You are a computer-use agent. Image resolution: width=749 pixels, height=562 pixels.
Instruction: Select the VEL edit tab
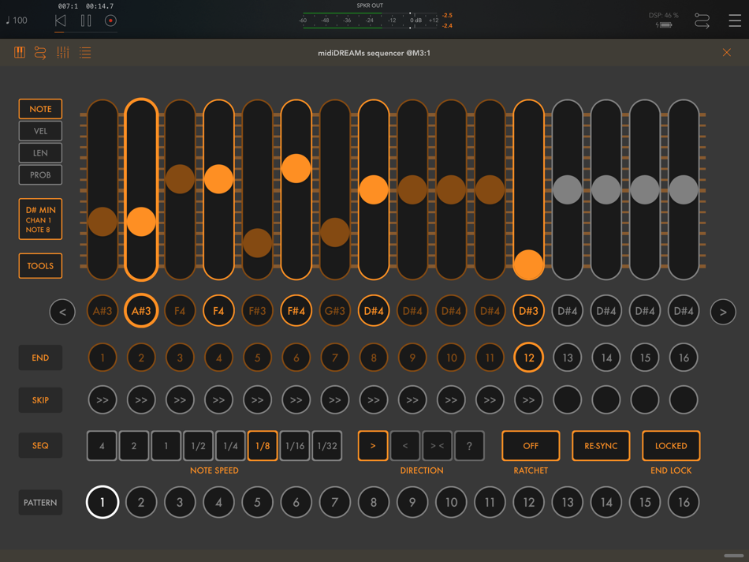point(40,131)
